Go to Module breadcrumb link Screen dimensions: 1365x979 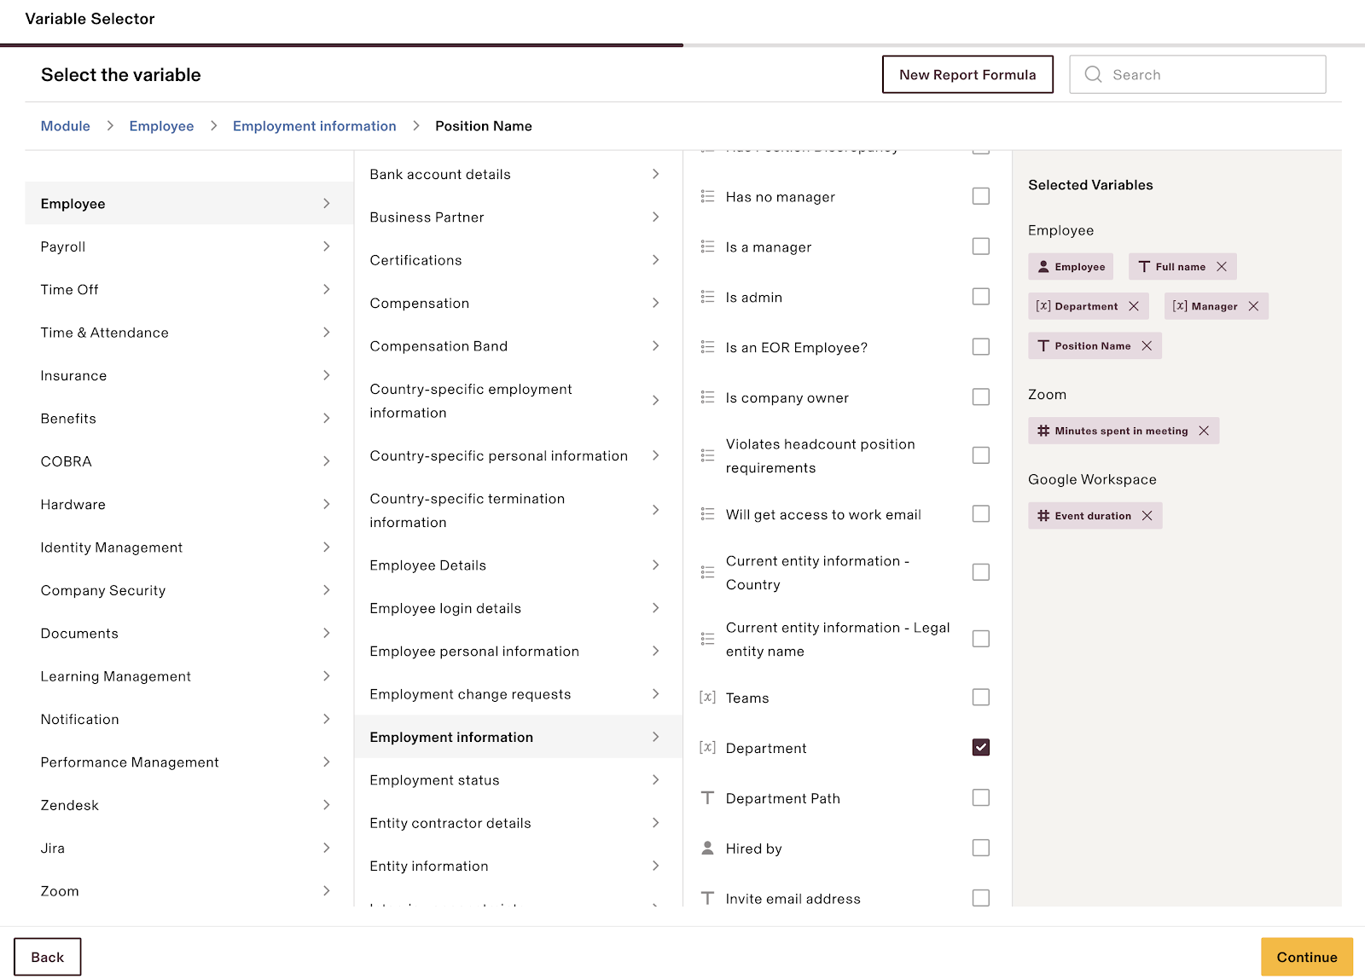(66, 126)
